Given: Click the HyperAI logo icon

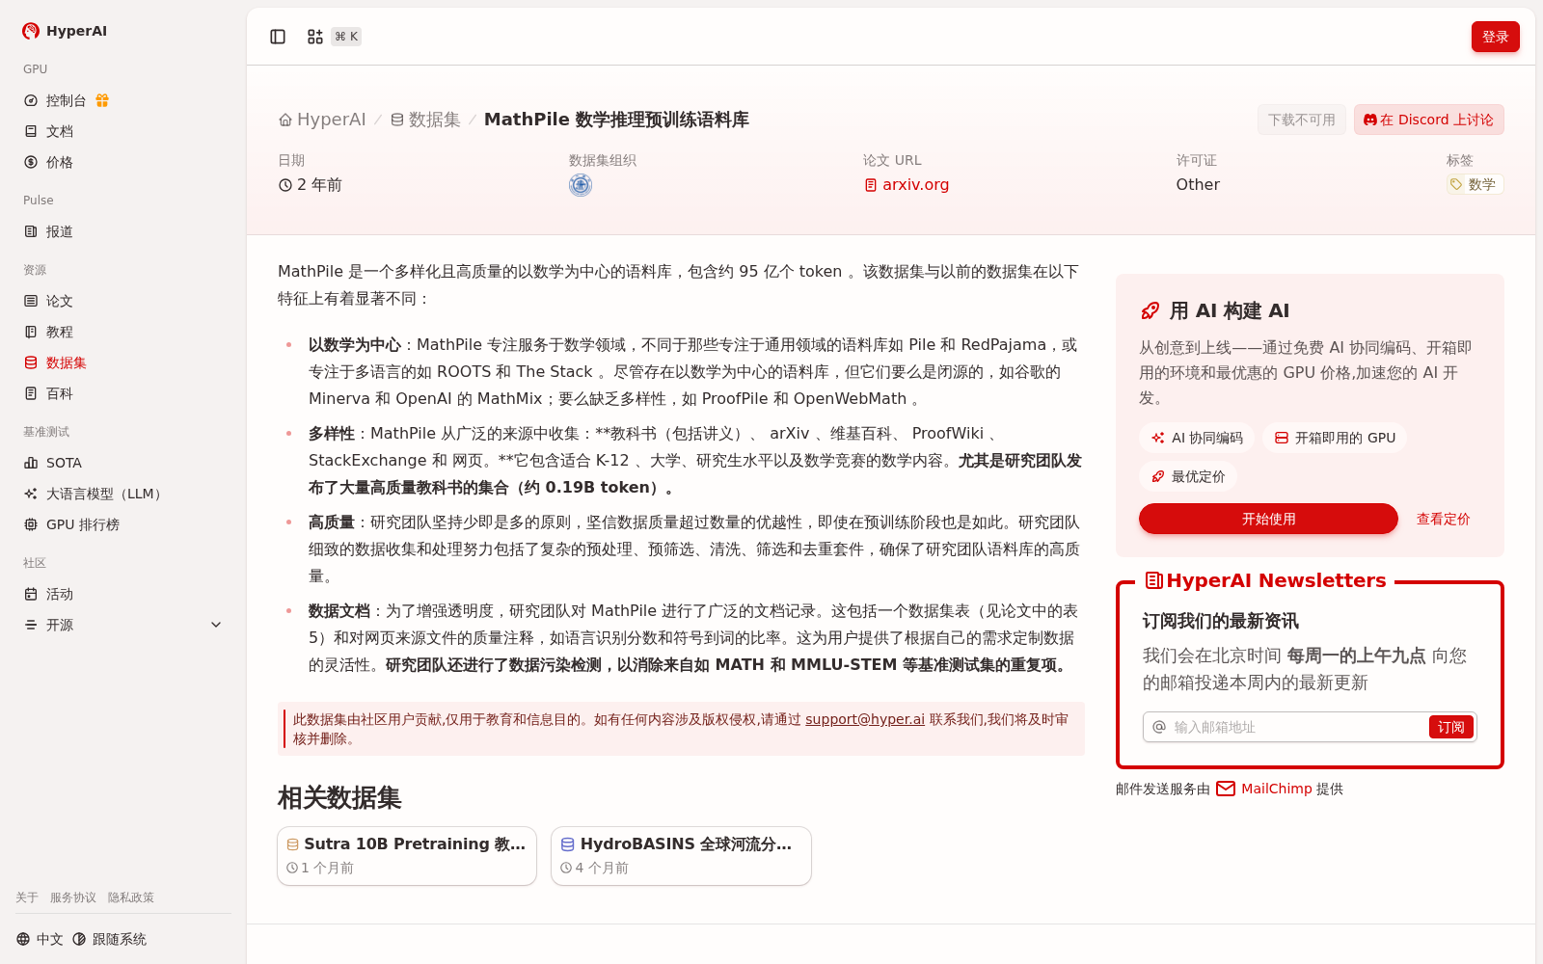Looking at the screenshot, I should pyautogui.click(x=31, y=31).
